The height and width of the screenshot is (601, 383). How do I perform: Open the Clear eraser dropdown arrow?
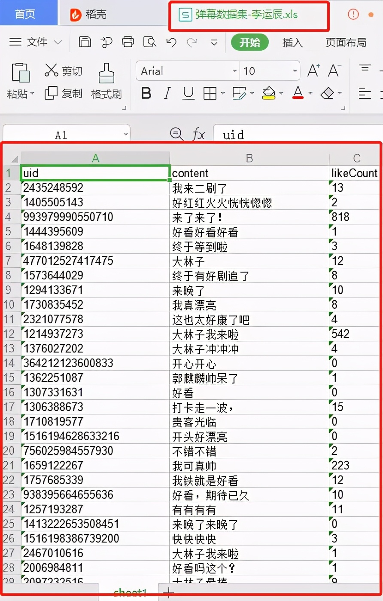click(340, 93)
